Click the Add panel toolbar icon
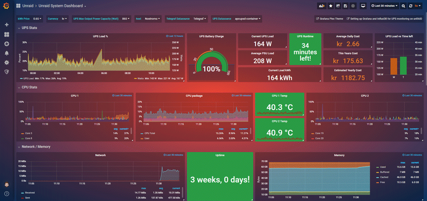This screenshot has width=427, height=201. click(321, 6)
